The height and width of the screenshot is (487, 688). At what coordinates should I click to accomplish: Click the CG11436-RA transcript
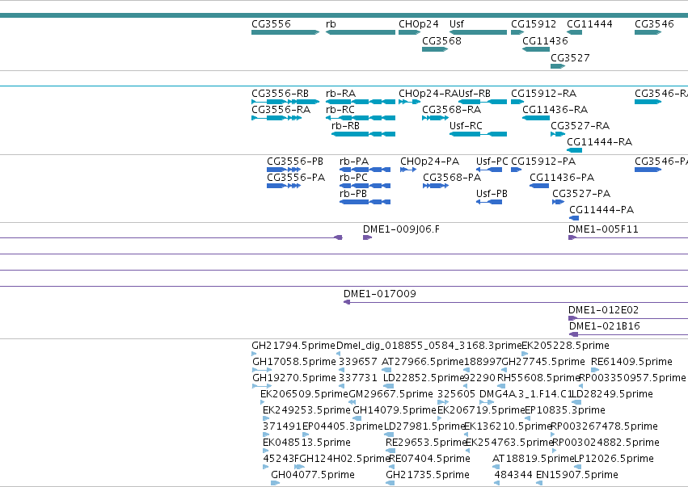(536, 118)
